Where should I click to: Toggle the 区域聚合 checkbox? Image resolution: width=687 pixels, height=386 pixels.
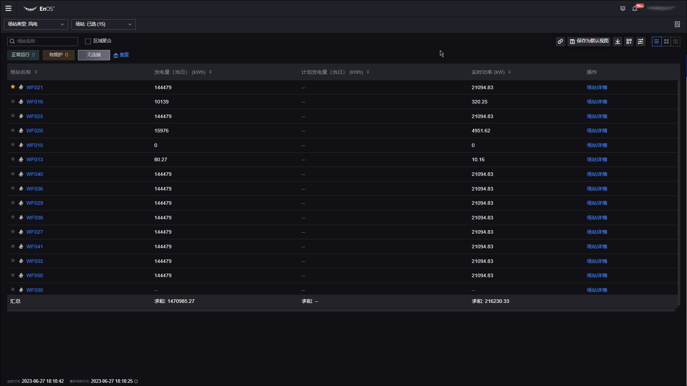click(88, 41)
